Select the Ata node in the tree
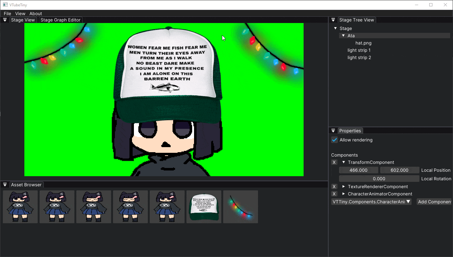Viewport: 453px width, 257px height. coord(394,36)
